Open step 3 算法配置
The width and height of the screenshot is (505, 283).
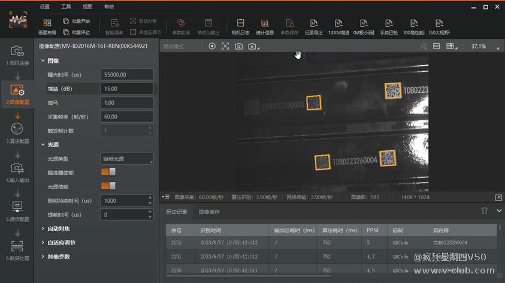point(17,133)
